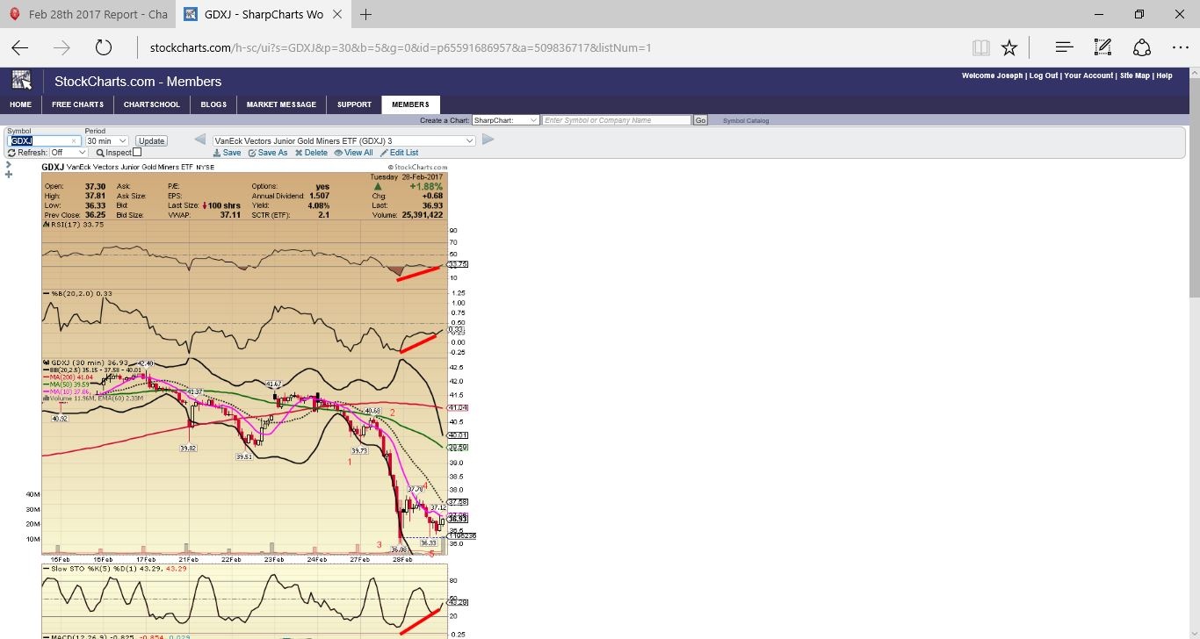Click the Edit List link
This screenshot has height=639, width=1200.
click(400, 153)
